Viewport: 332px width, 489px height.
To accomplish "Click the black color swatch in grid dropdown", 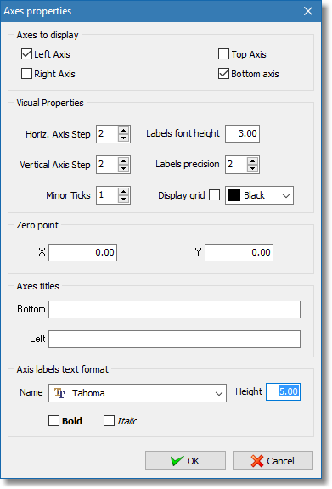I will [234, 195].
